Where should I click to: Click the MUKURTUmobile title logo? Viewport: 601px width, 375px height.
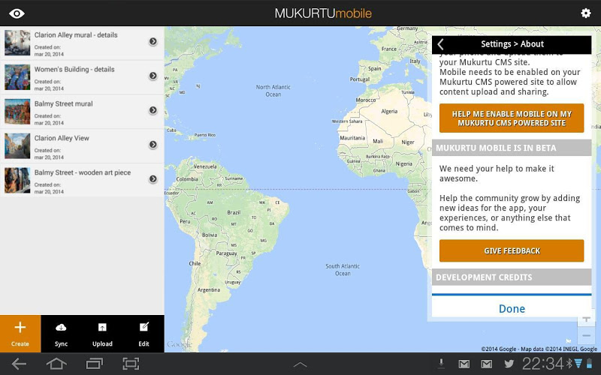323,13
